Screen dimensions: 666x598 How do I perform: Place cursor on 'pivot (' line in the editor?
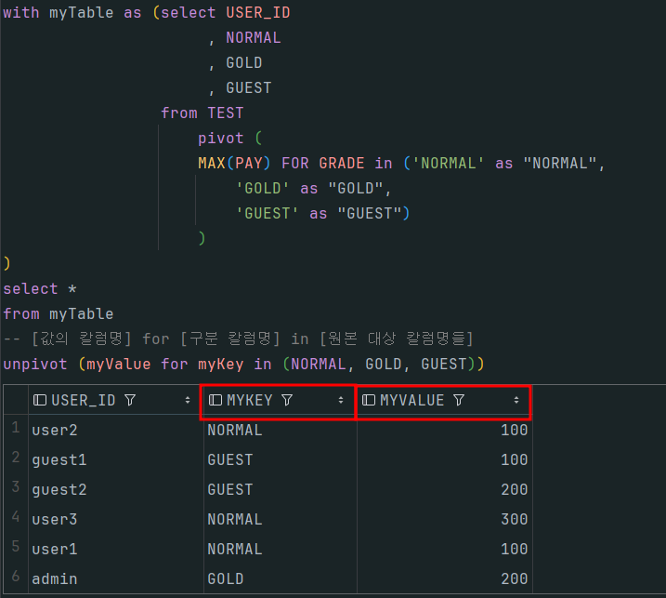(230, 139)
